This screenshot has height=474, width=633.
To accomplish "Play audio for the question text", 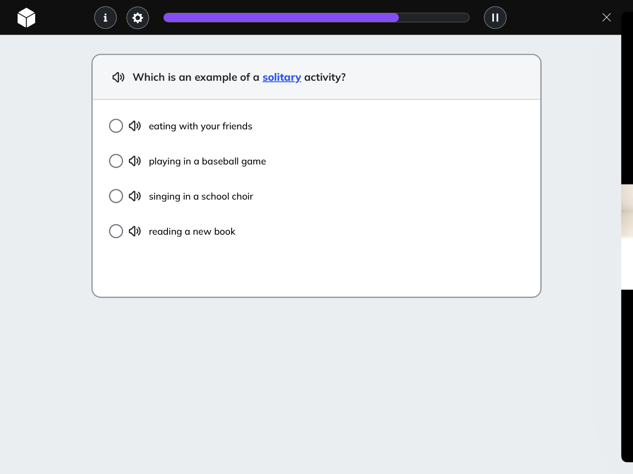I will point(118,77).
